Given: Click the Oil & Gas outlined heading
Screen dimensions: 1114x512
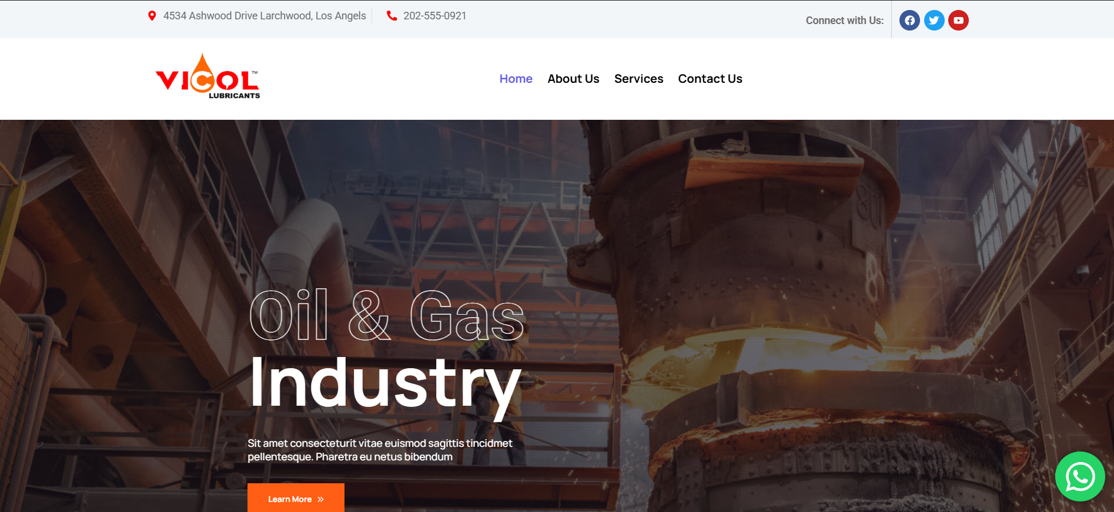Looking at the screenshot, I should (386, 315).
